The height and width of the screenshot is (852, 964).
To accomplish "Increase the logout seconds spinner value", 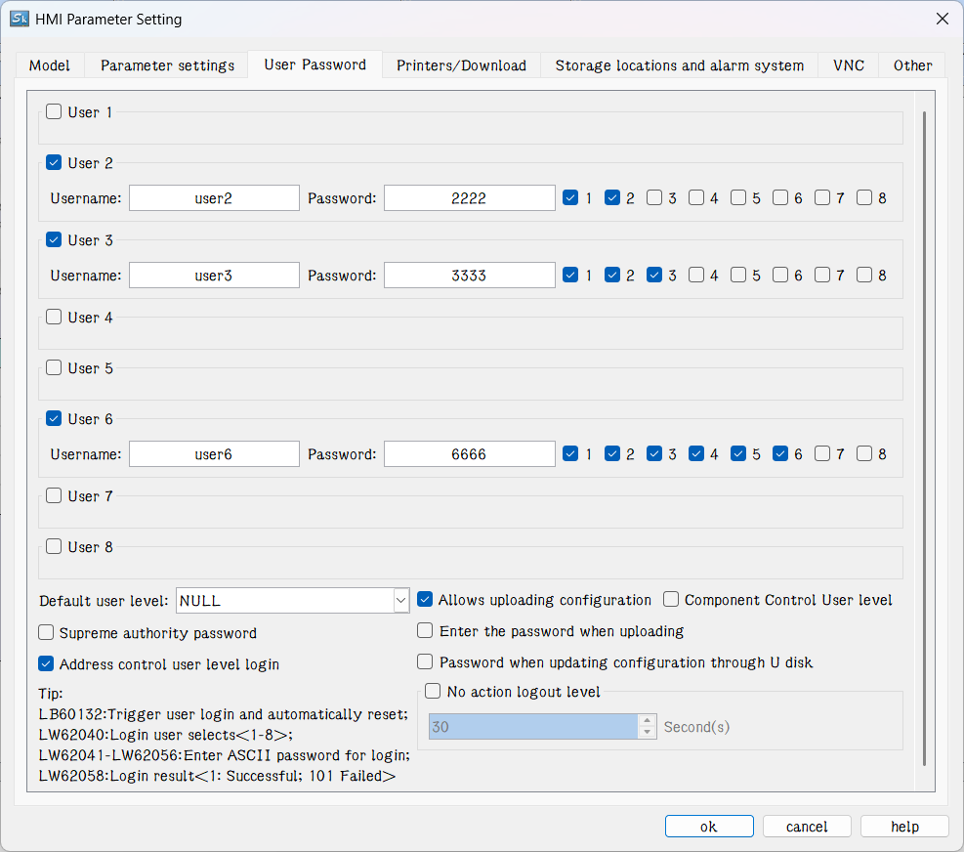I will point(647,721).
